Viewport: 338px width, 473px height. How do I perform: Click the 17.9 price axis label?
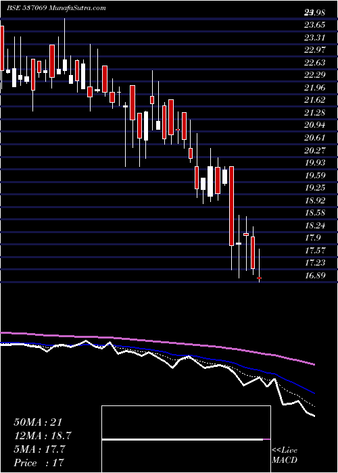[313, 238]
